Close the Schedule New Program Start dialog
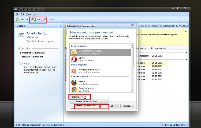 click(x=132, y=25)
